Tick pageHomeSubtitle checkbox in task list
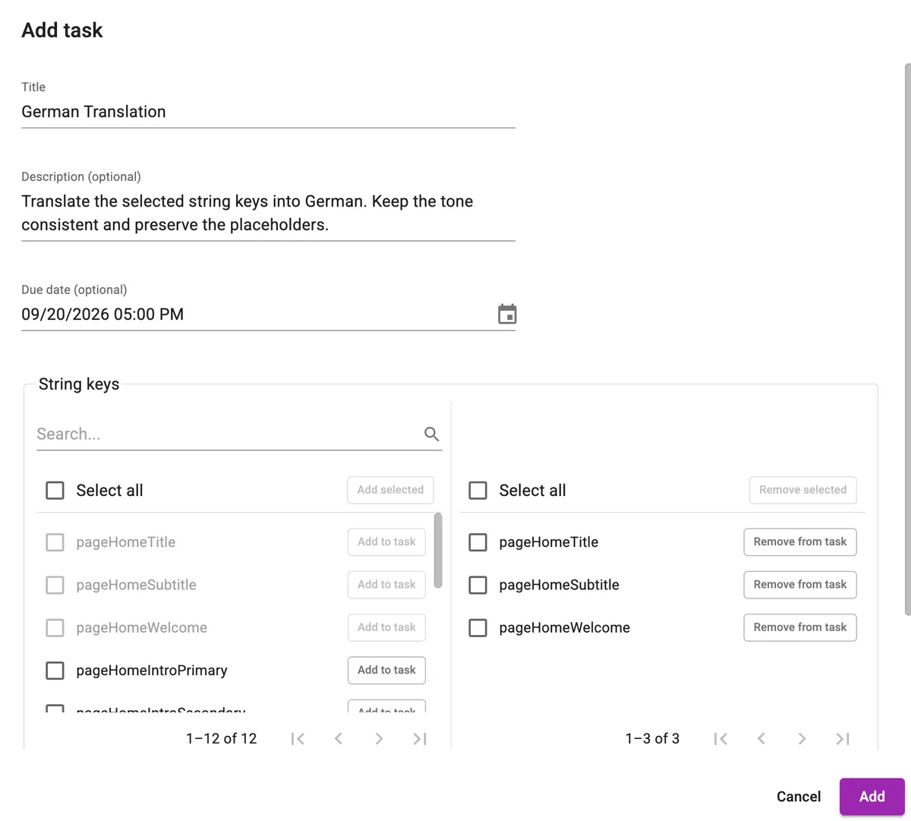 click(x=478, y=585)
